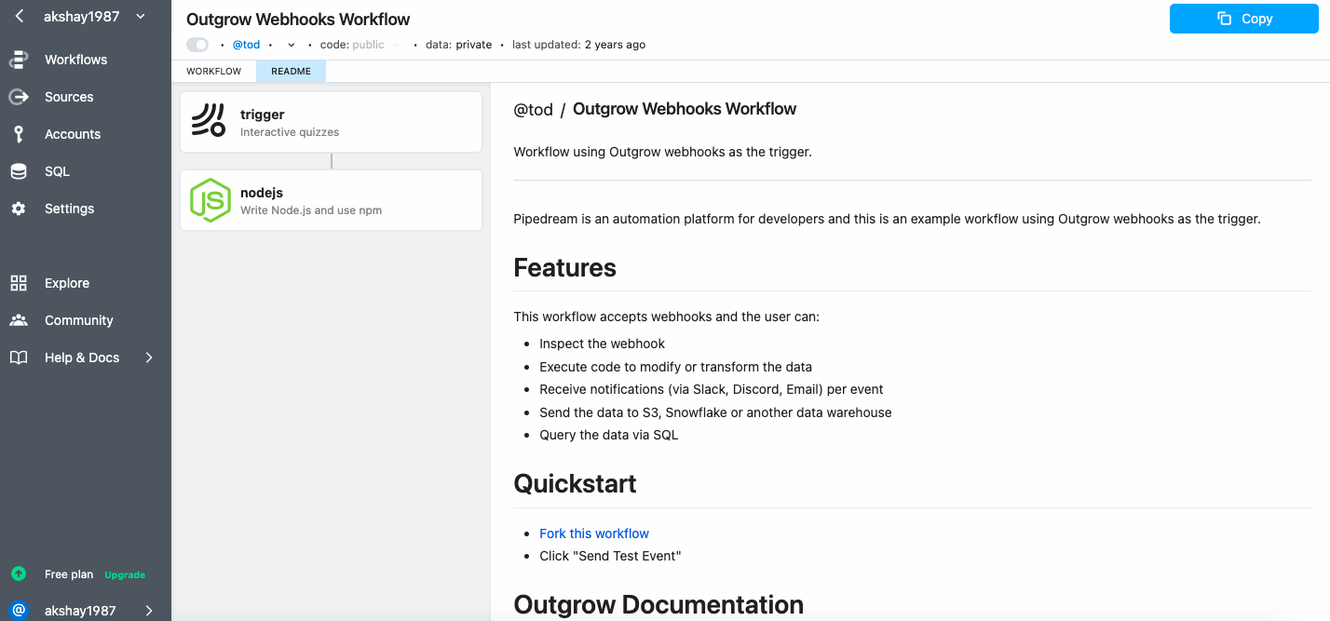
Task: Expand the Help & Docs submenu chevron
Action: coord(149,358)
